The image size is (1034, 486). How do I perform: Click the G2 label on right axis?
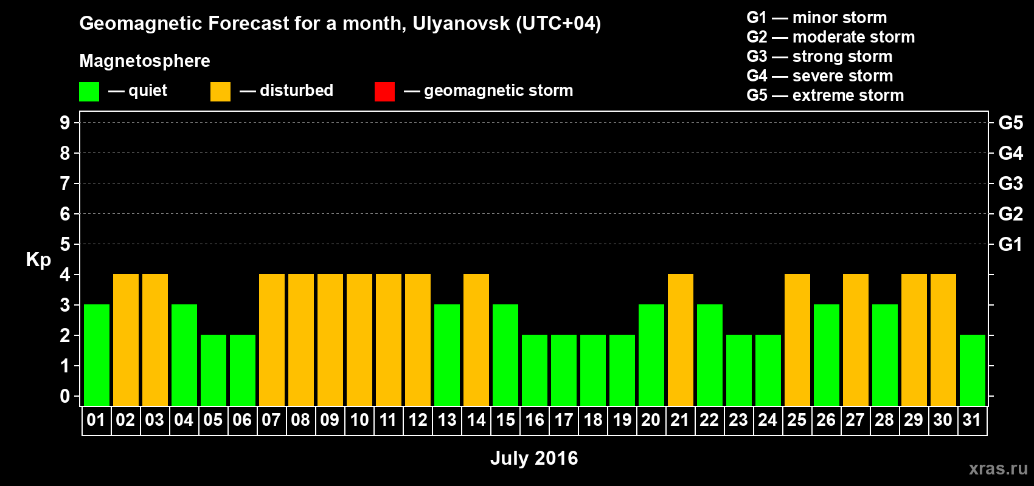(x=1011, y=214)
